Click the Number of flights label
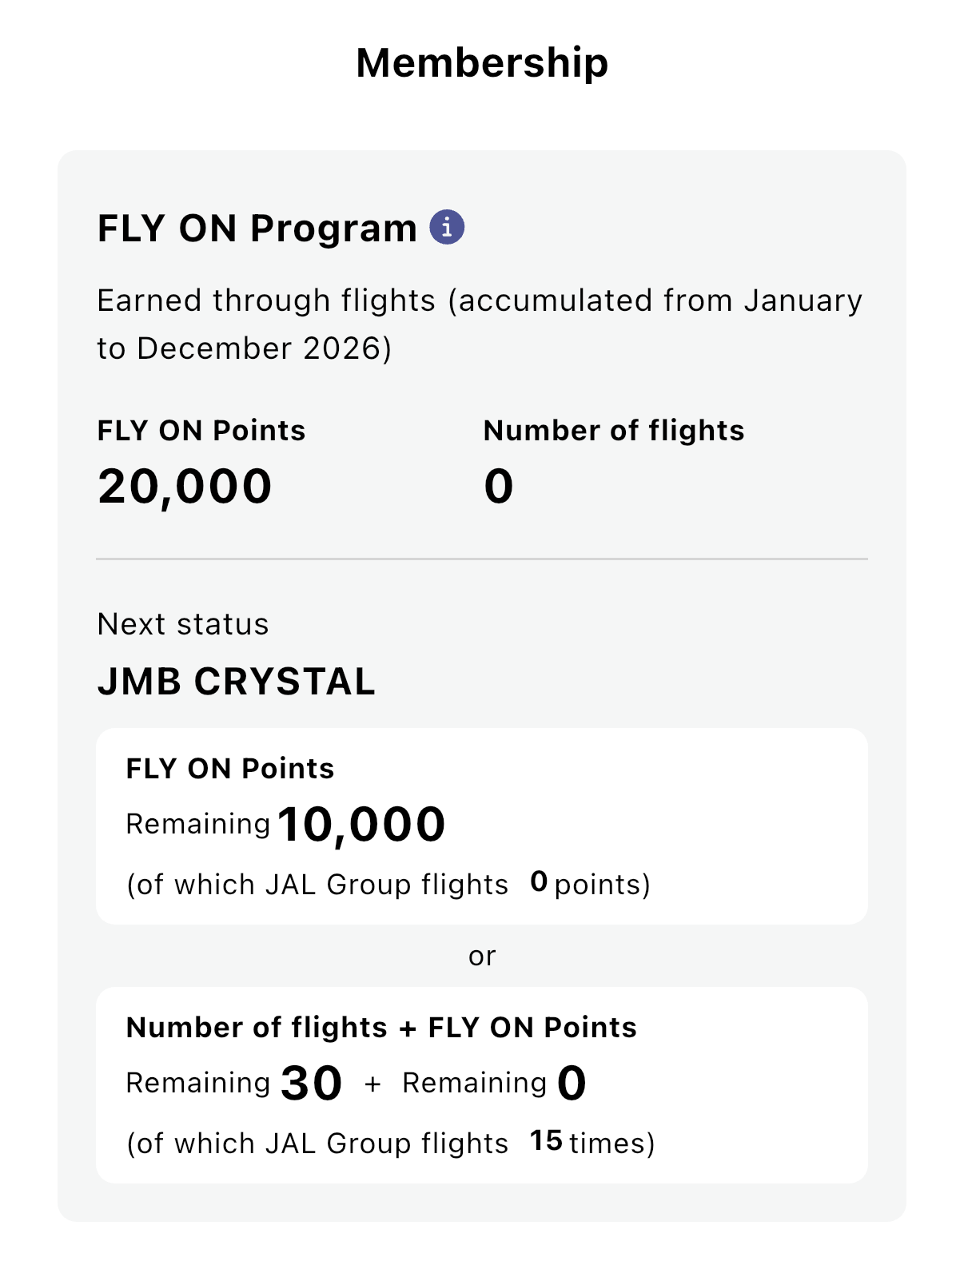964x1273 pixels. (x=614, y=430)
